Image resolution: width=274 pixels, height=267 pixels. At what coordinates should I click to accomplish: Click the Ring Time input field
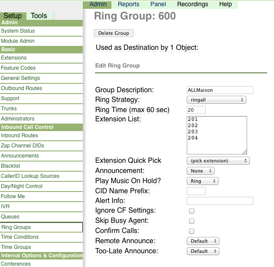pyautogui.click(x=196, y=110)
